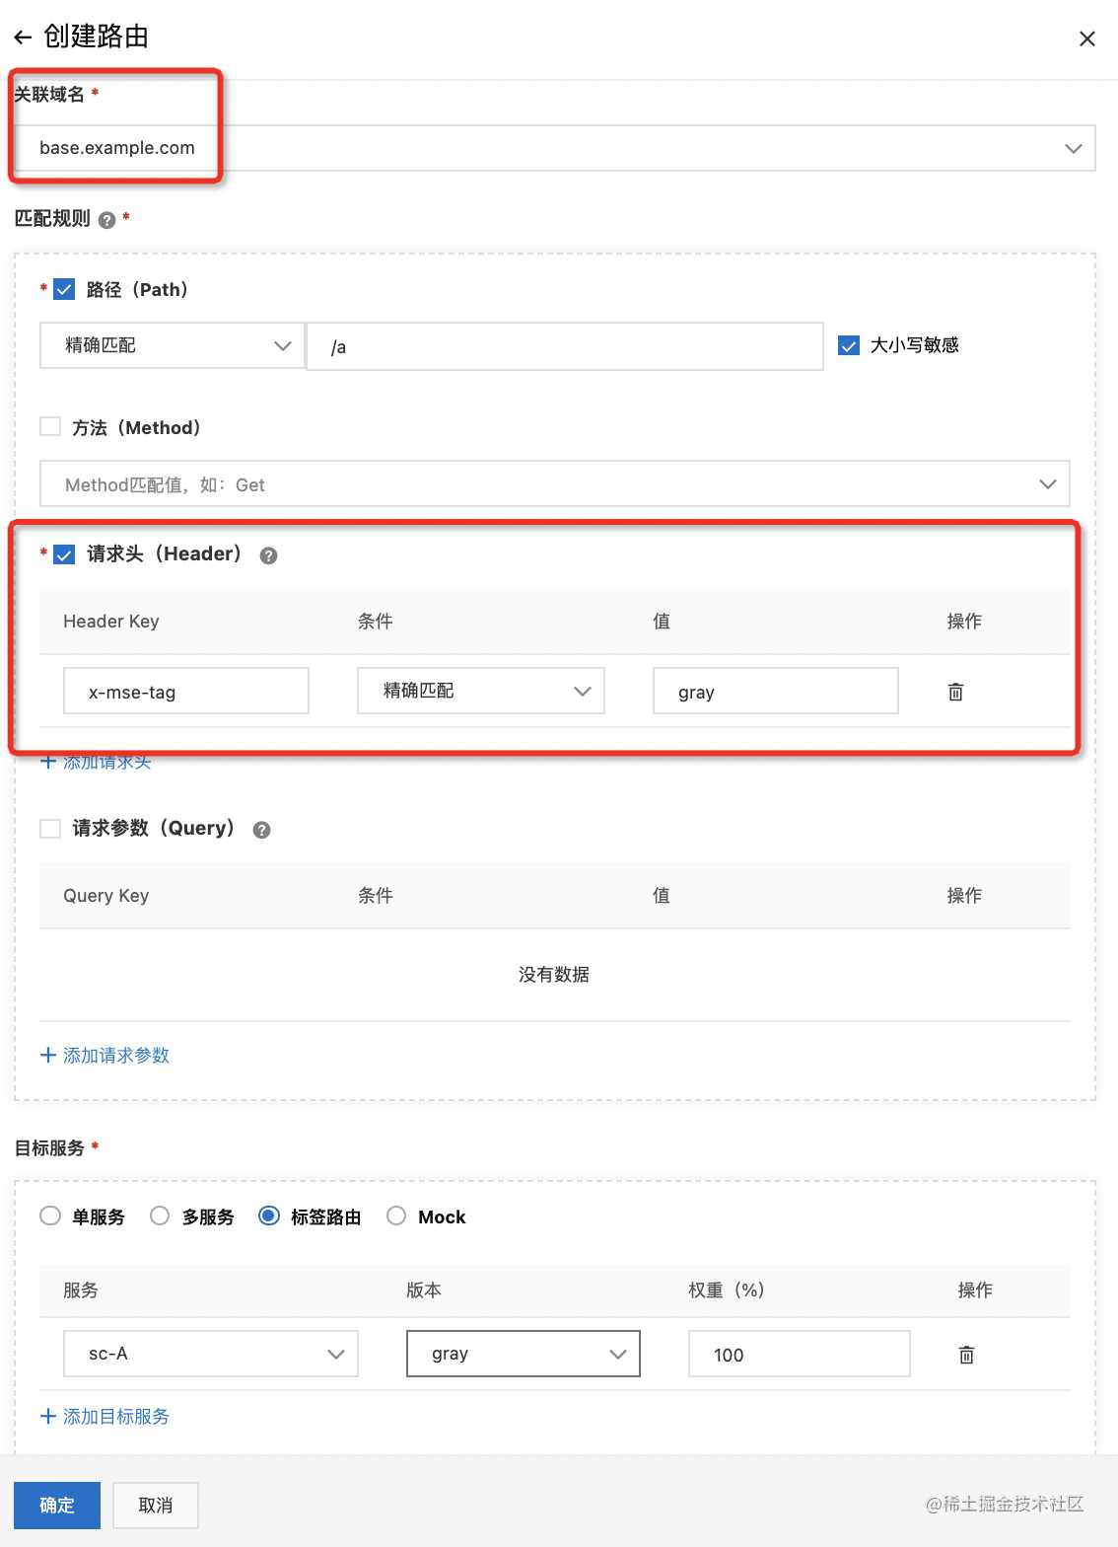
Task: Open the help icon next to 请求参数 (Query)
Action: pos(261,830)
